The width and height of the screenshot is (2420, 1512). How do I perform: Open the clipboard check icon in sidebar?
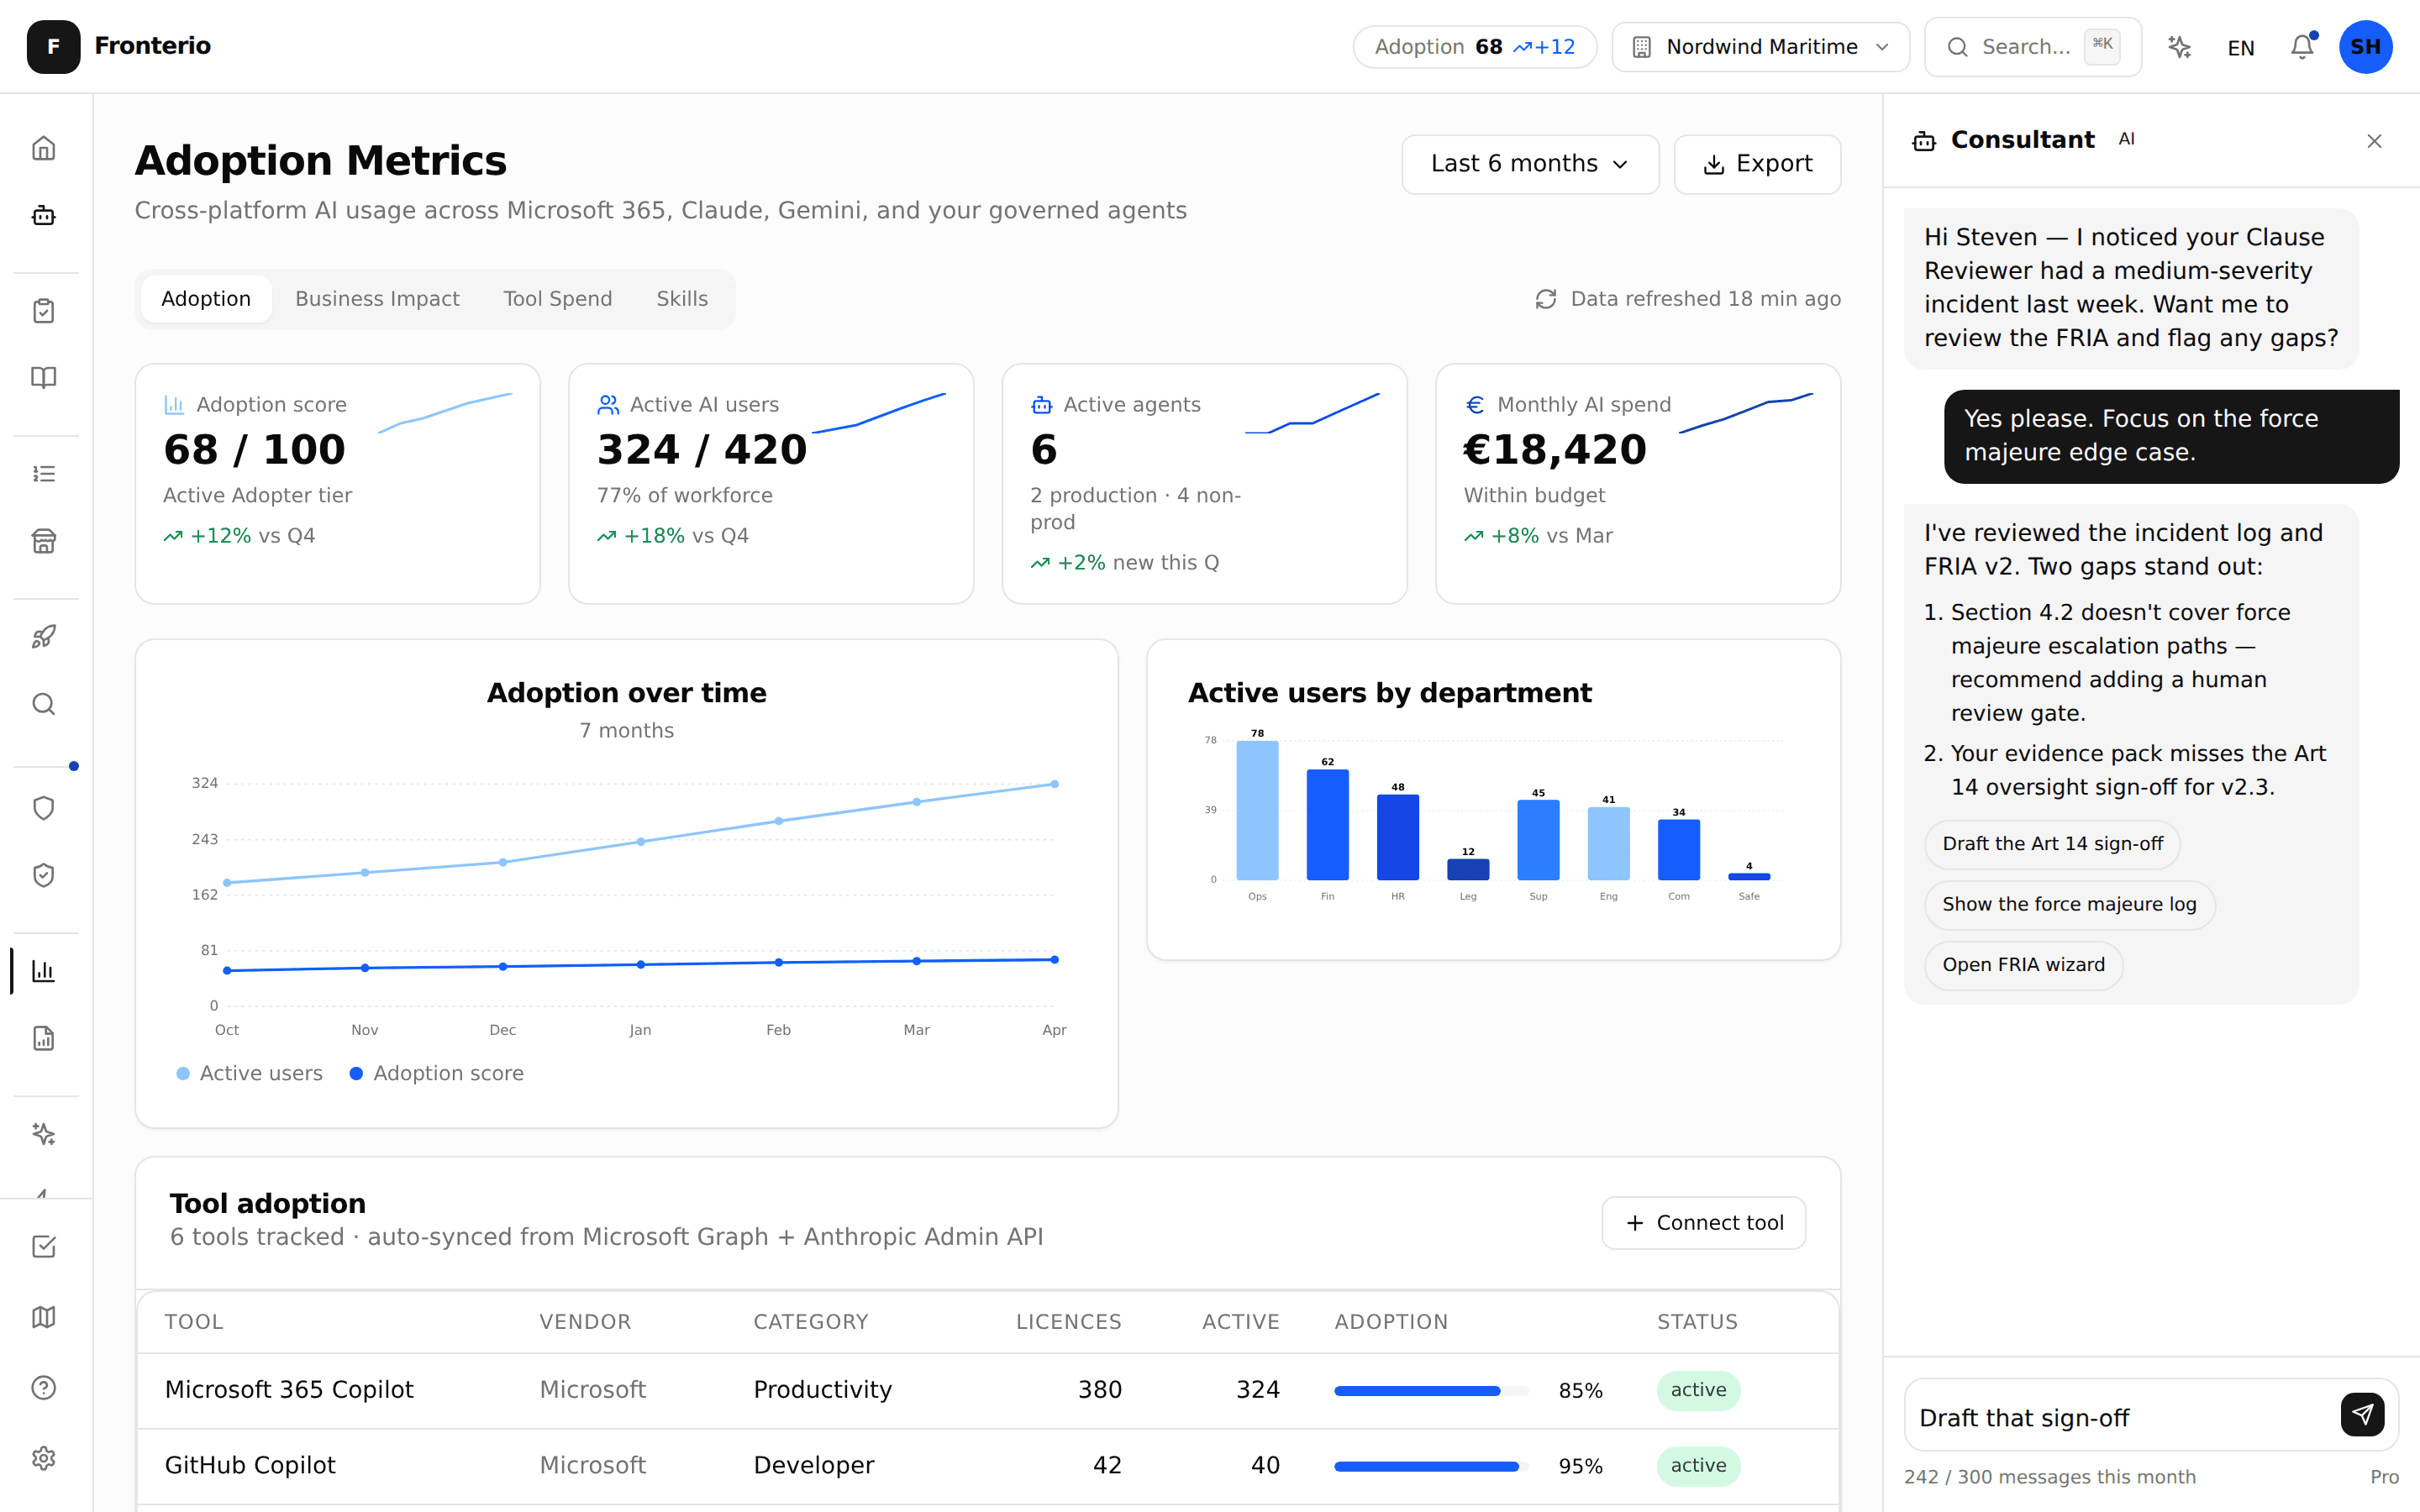click(x=44, y=311)
